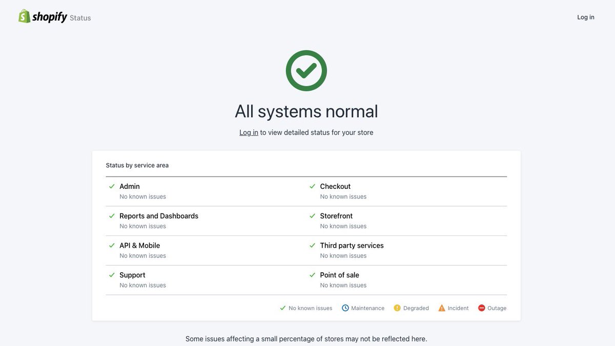Click No known issues under Admin

click(143, 197)
